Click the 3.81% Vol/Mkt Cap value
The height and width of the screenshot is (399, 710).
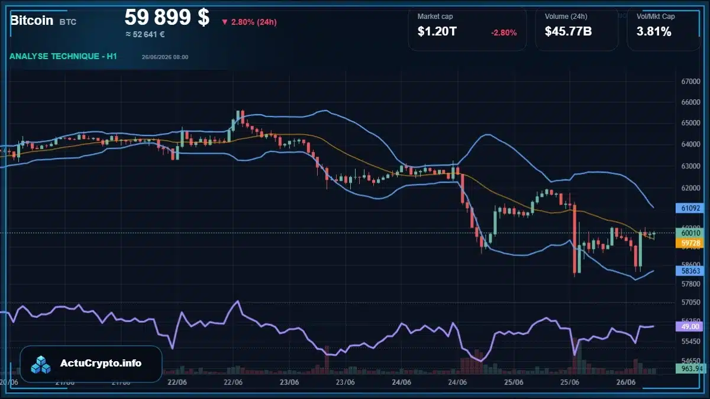tap(654, 32)
